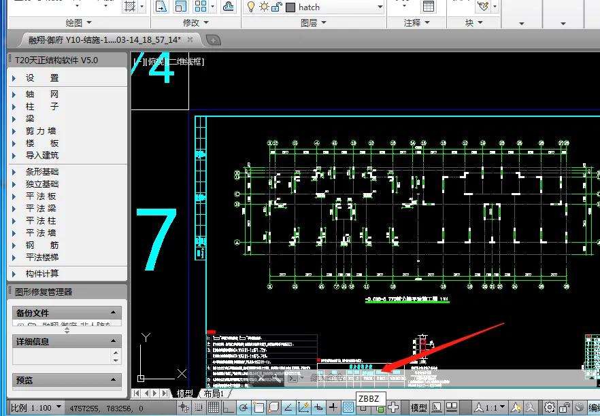This screenshot has height=416, width=600.
Task: Click the 模型 button in status bar
Action: [x=419, y=407]
